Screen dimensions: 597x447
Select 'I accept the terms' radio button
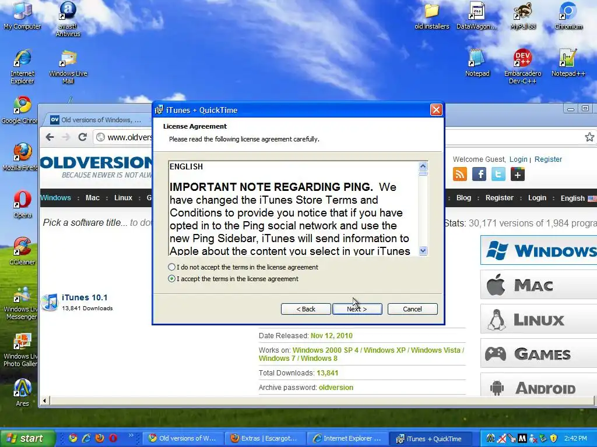tap(172, 279)
